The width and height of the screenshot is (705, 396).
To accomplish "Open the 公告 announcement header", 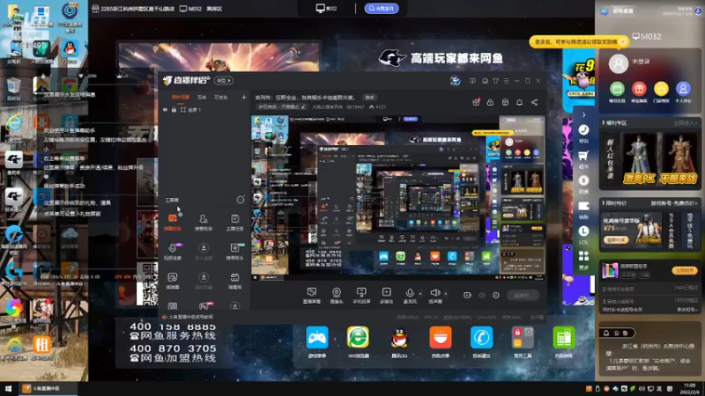I will [617, 333].
